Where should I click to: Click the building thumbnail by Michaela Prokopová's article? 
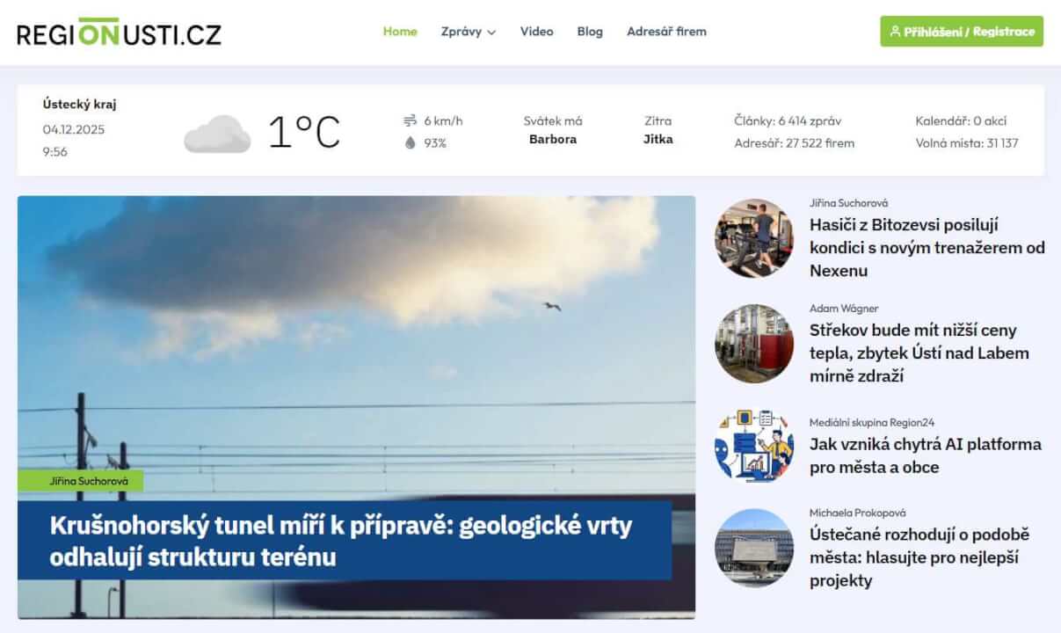pos(752,548)
